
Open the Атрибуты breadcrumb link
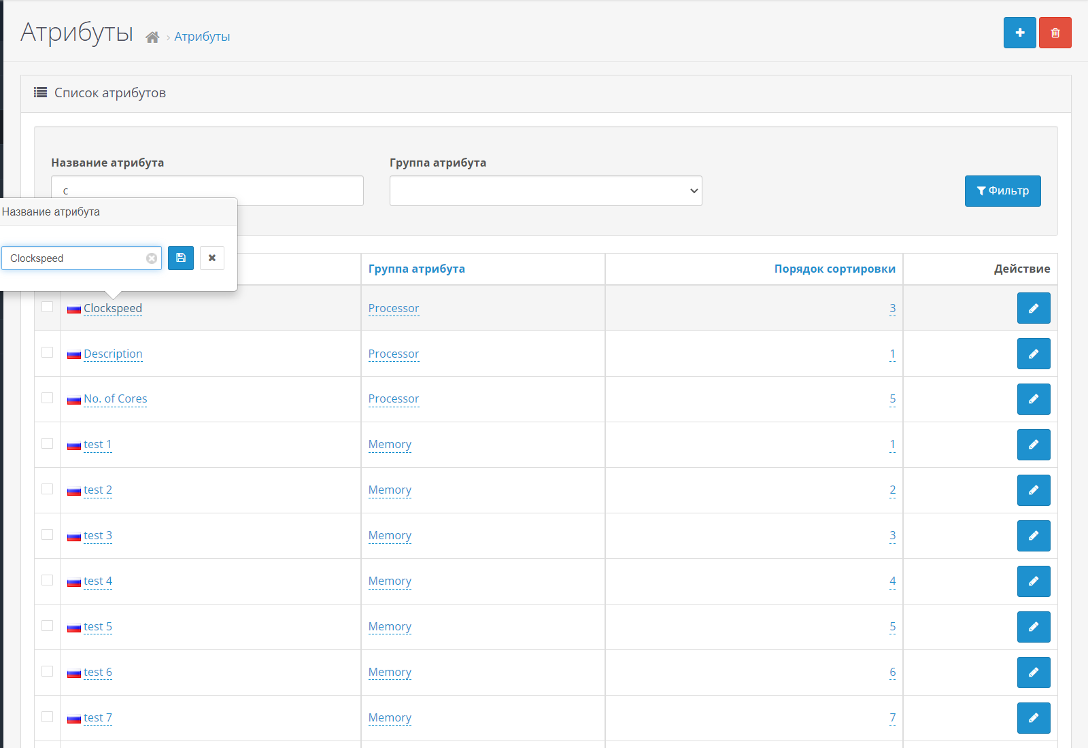click(x=202, y=37)
